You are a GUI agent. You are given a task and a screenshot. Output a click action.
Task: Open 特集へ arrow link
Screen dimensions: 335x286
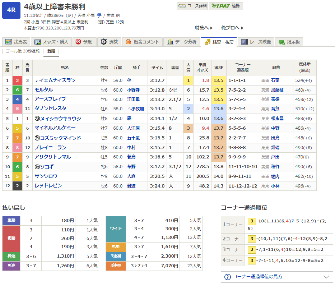[x=204, y=28]
